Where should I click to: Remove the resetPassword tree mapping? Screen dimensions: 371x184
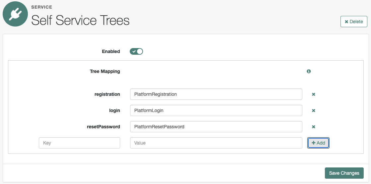tap(313, 127)
